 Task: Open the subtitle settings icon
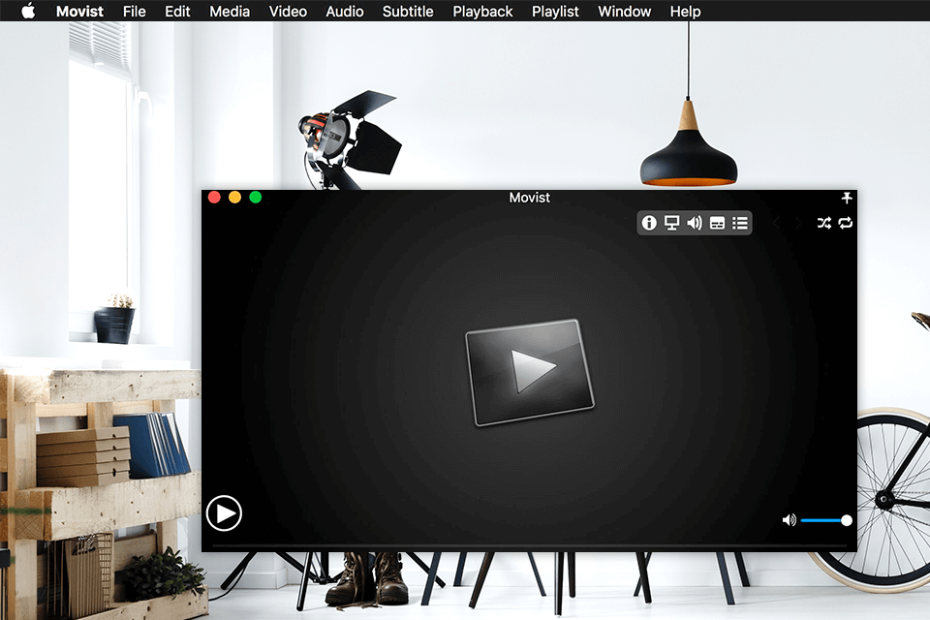[717, 223]
